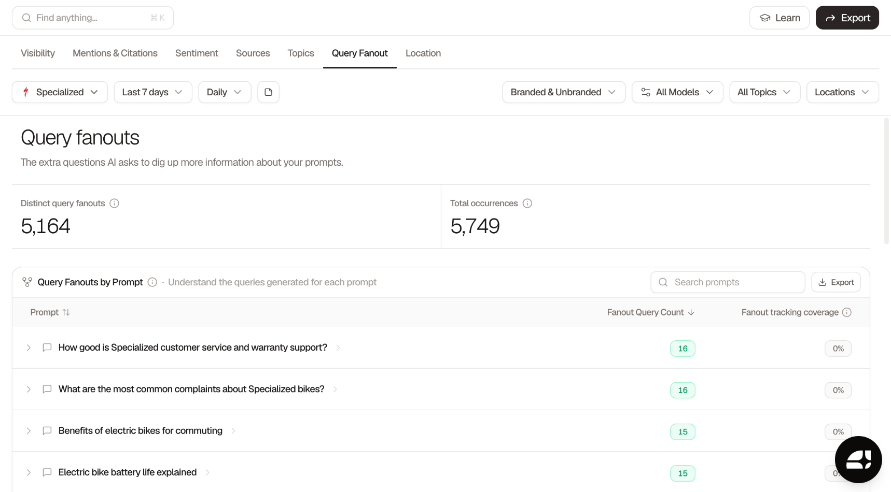Open the Last 7 days date range
Image resolution: width=891 pixels, height=492 pixels.
(x=153, y=92)
